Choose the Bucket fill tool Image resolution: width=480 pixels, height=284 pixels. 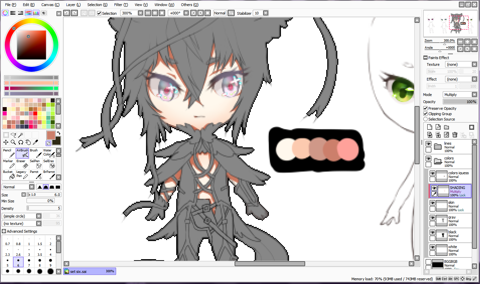[9, 175]
